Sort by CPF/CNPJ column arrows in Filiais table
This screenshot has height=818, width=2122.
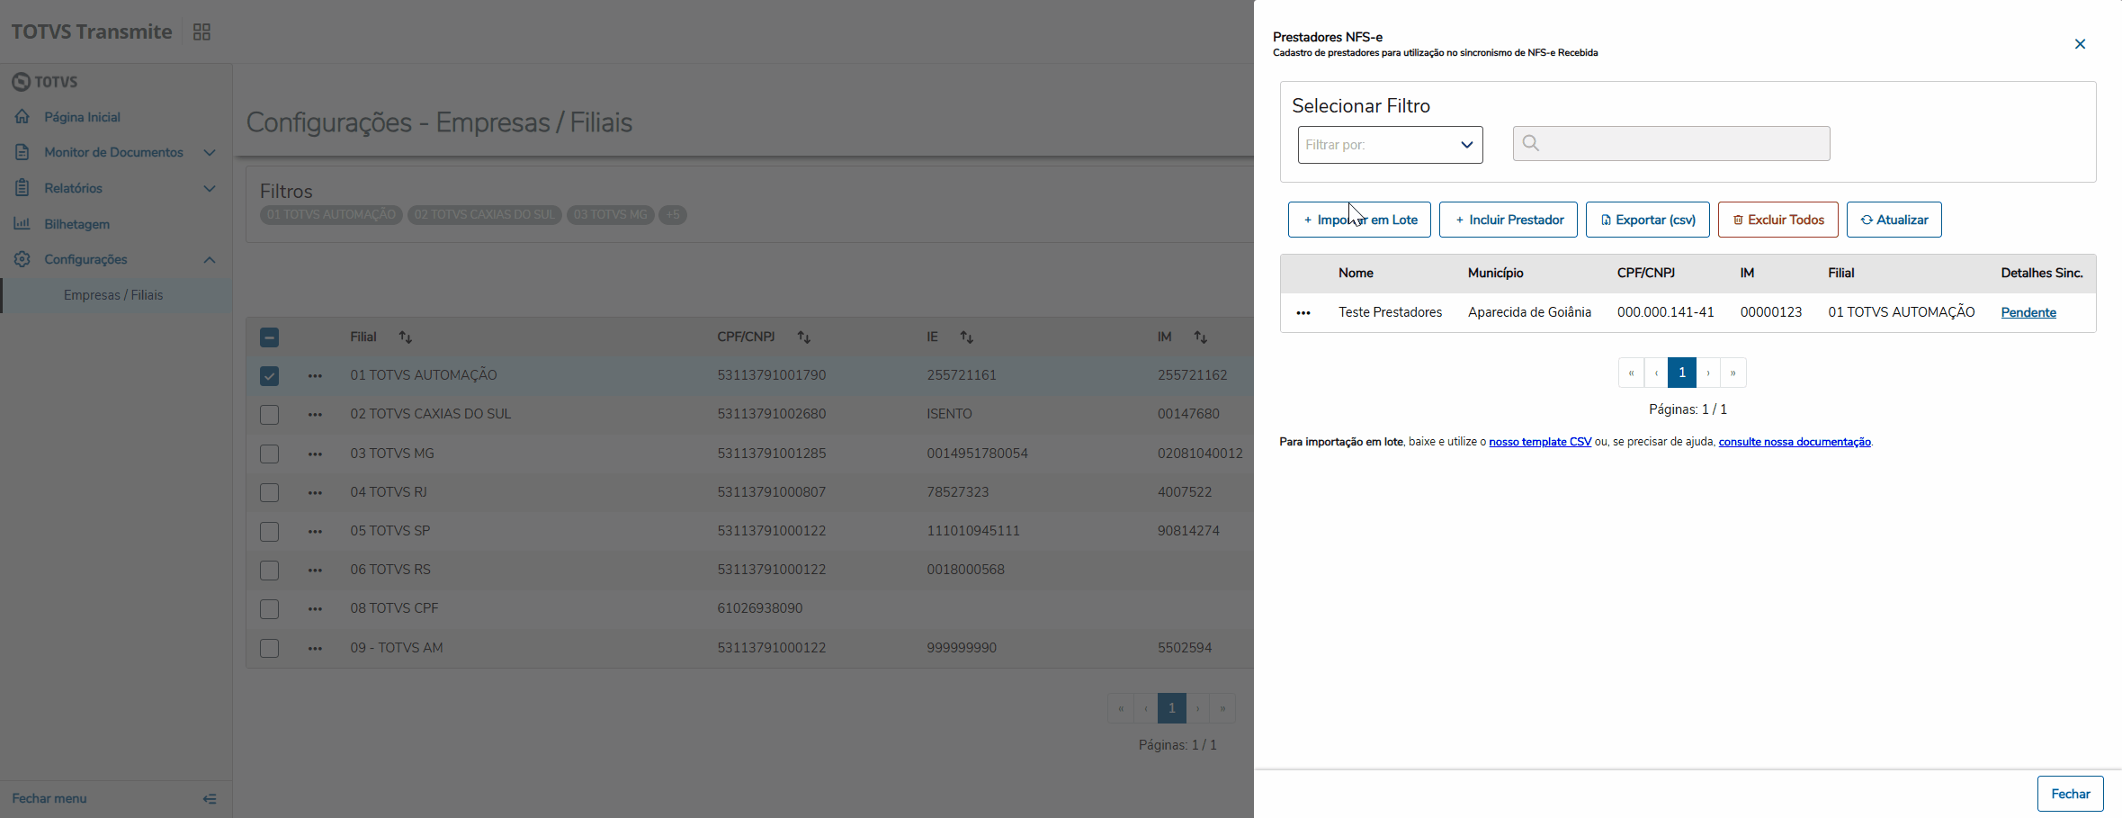coord(804,337)
